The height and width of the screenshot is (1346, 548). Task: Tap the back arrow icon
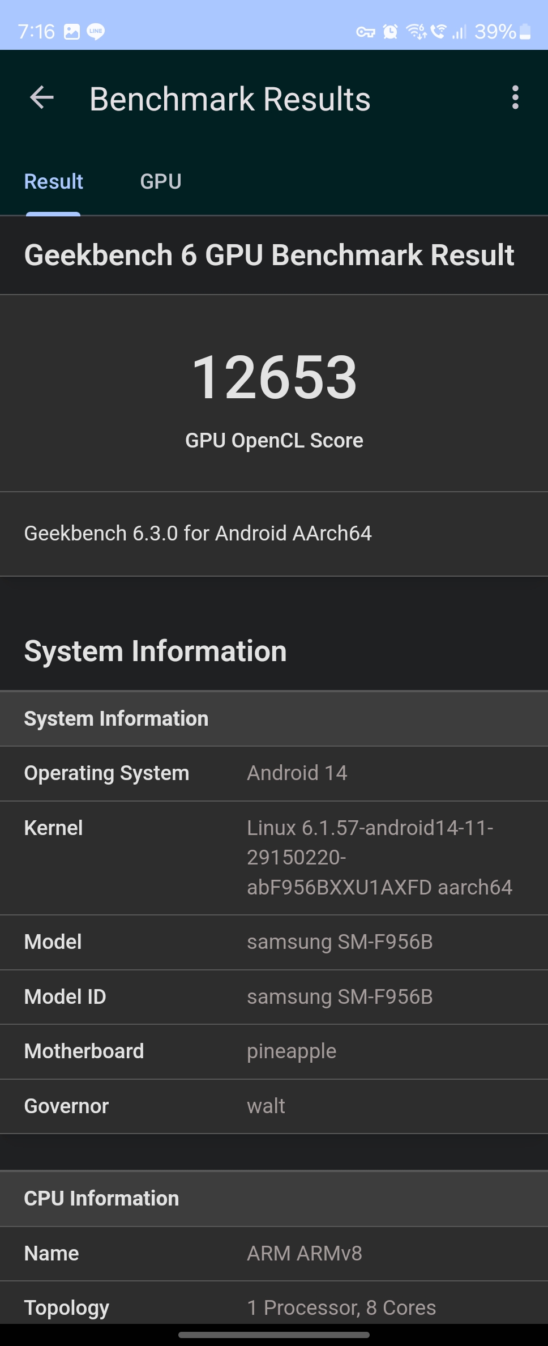point(42,98)
